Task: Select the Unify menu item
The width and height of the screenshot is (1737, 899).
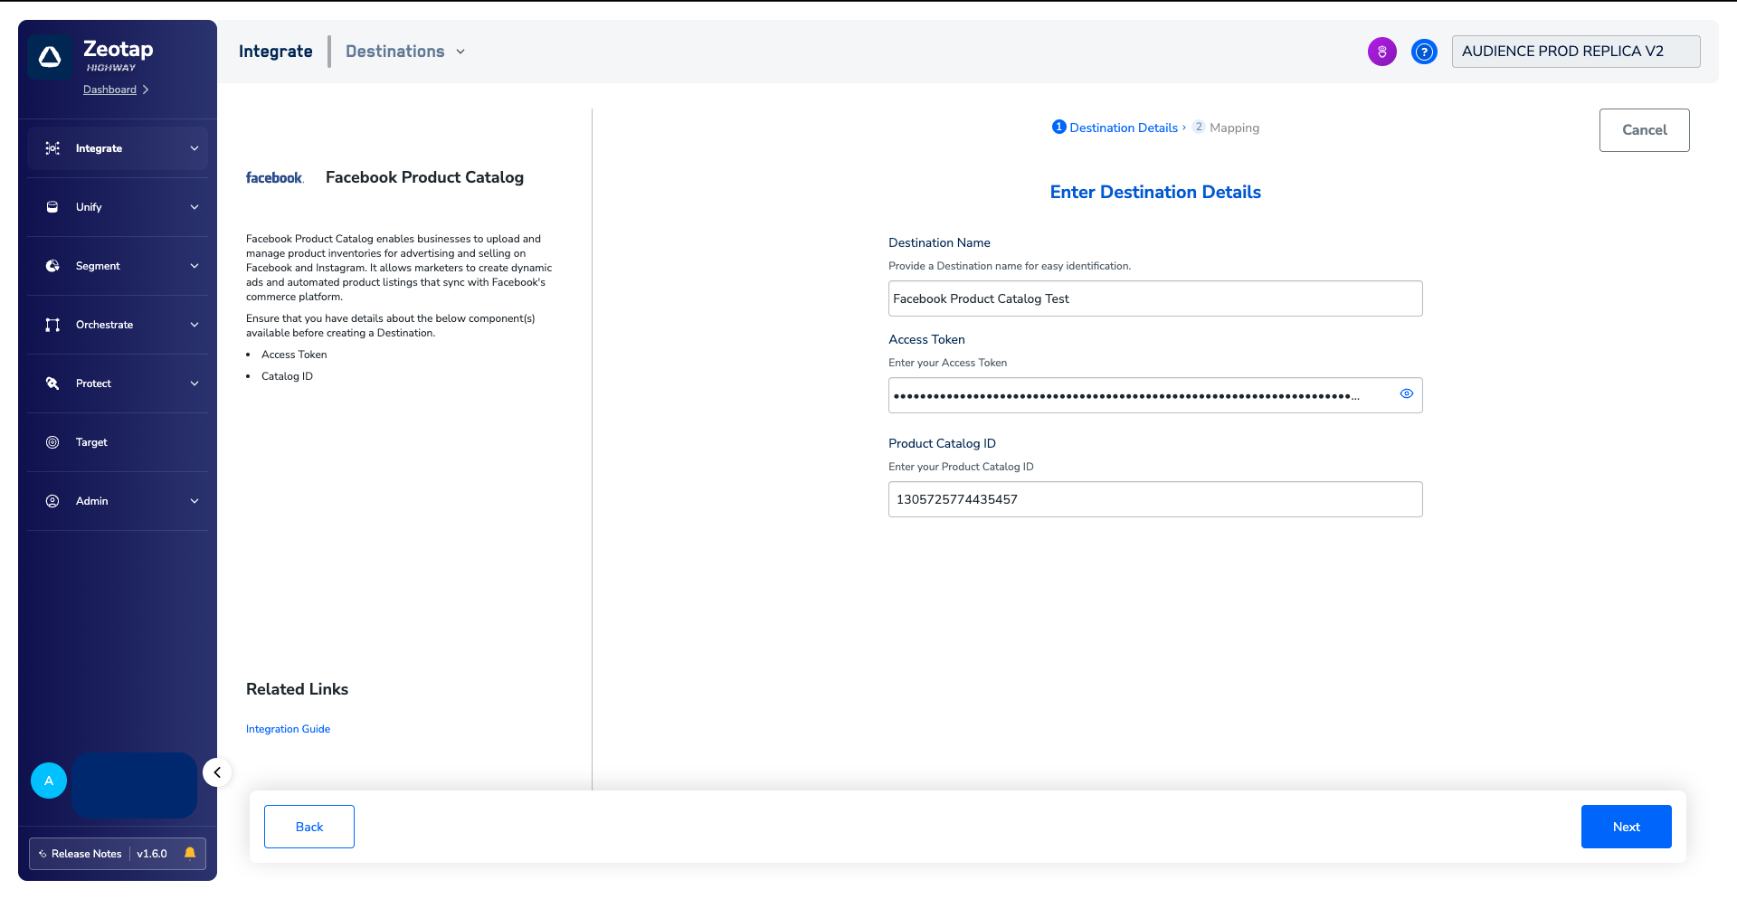Action: tap(118, 207)
